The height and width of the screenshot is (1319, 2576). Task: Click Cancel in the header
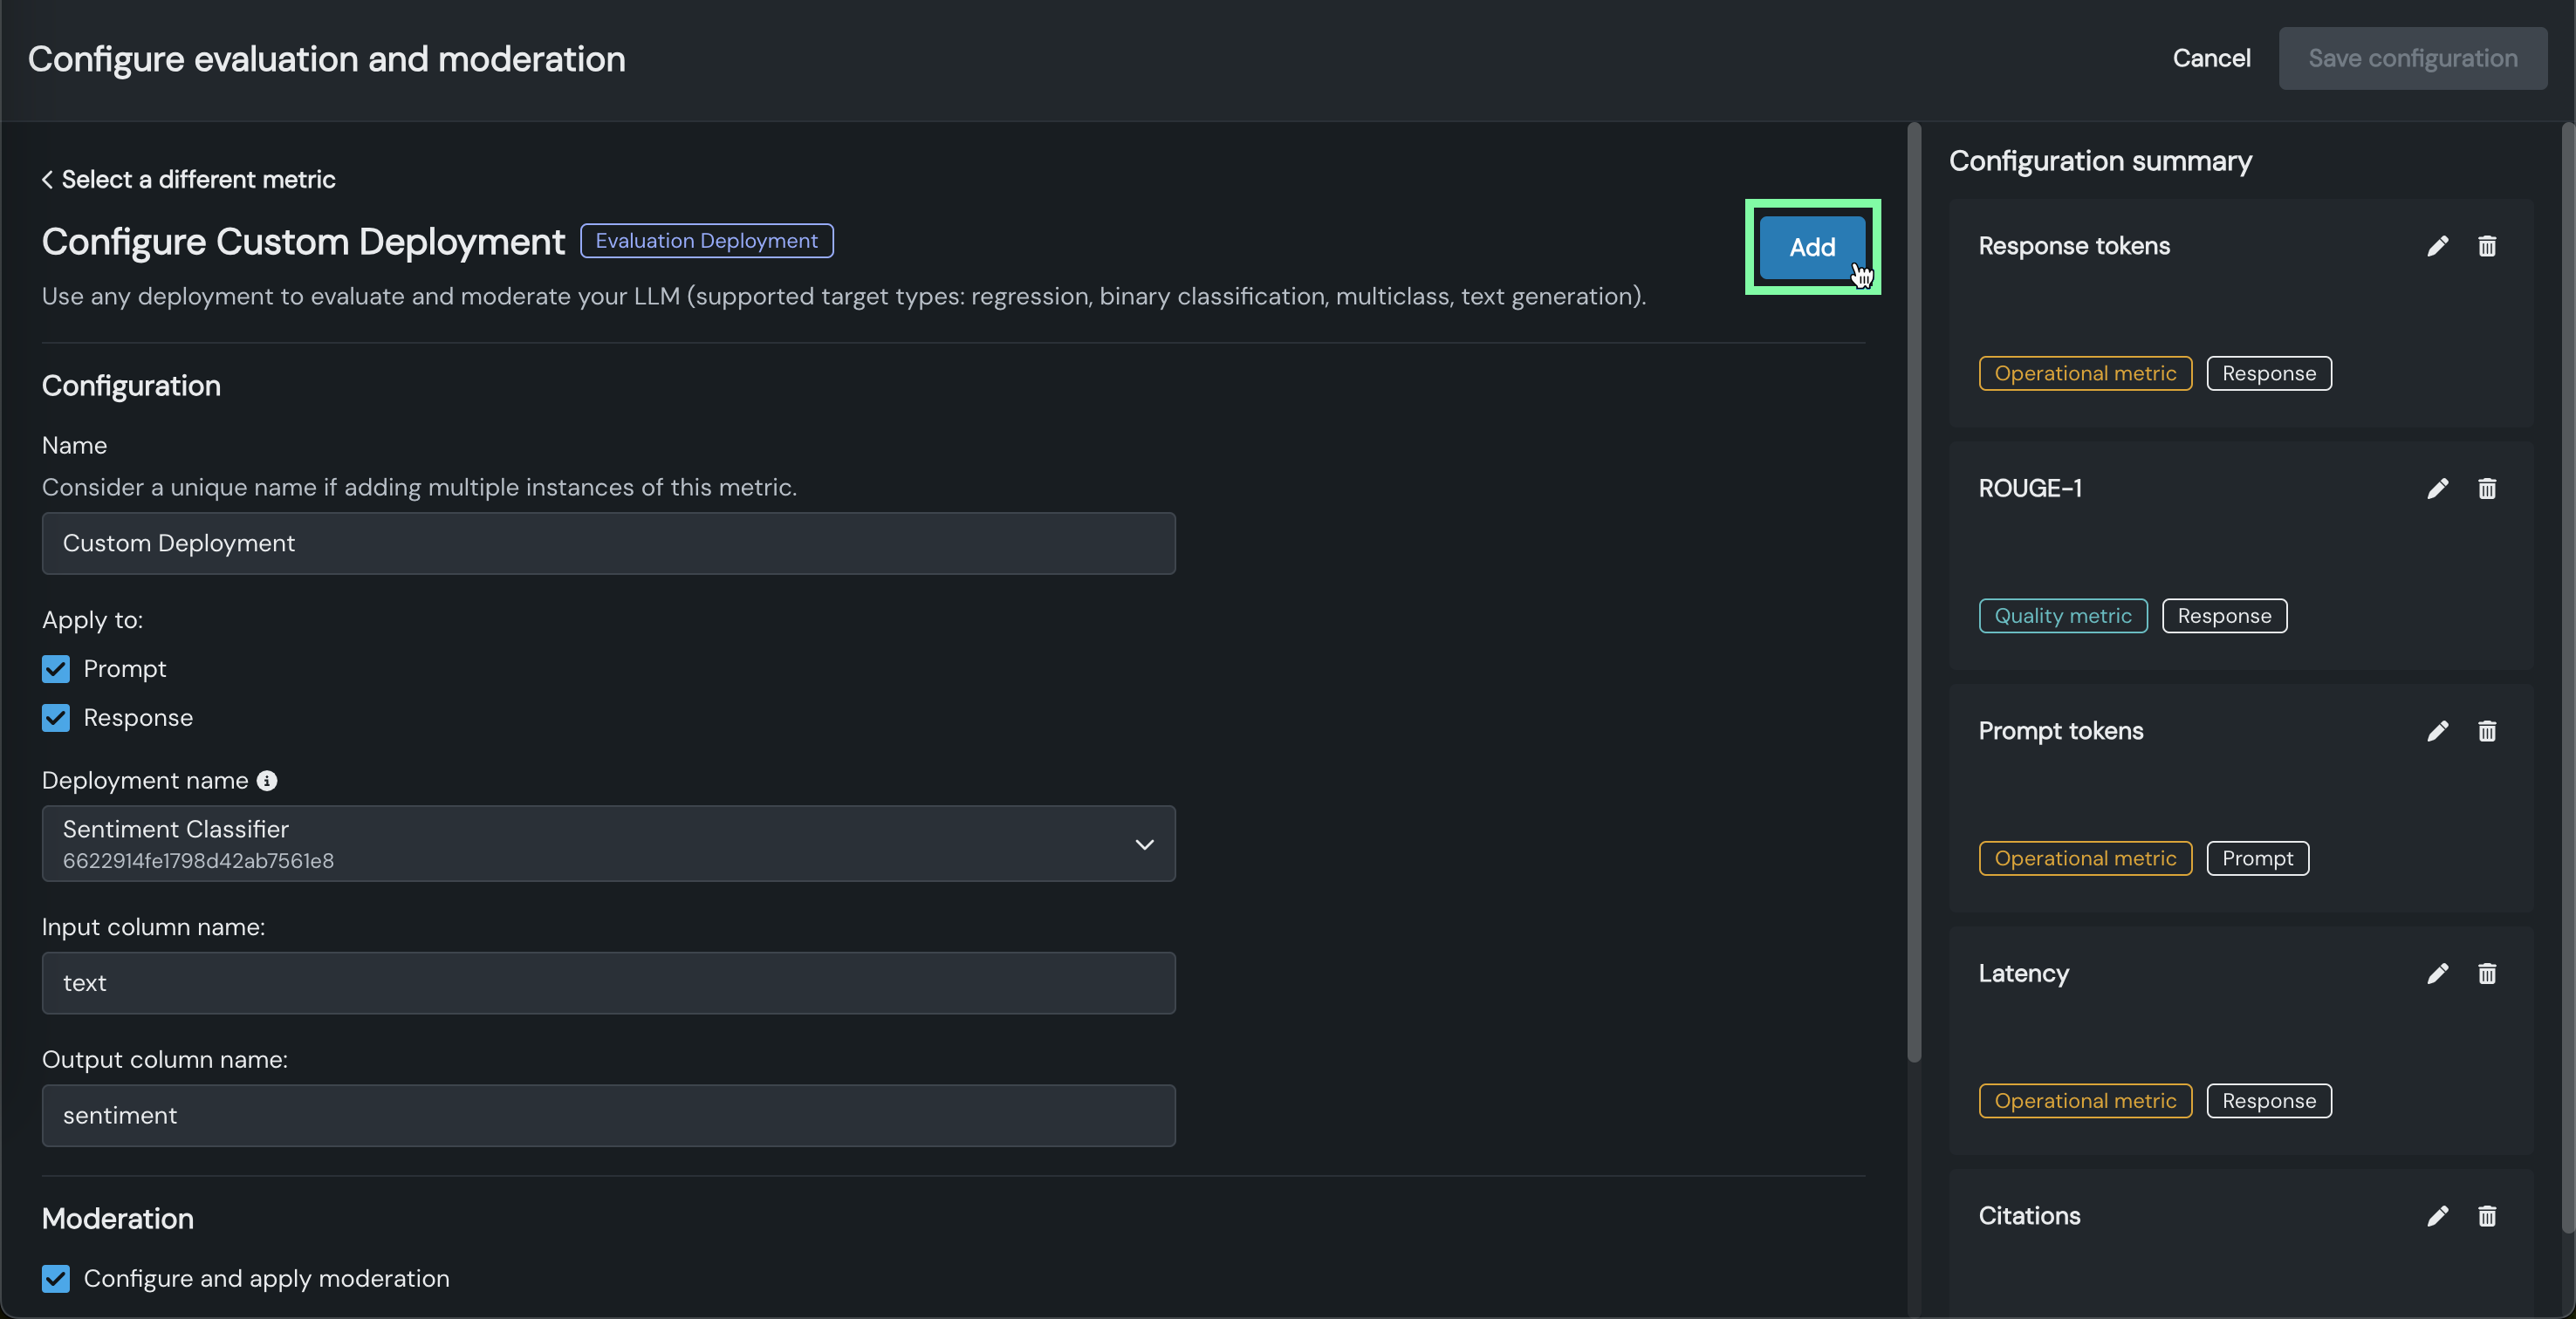click(x=2210, y=58)
